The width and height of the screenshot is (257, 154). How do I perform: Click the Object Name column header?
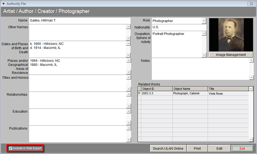tap(190, 89)
